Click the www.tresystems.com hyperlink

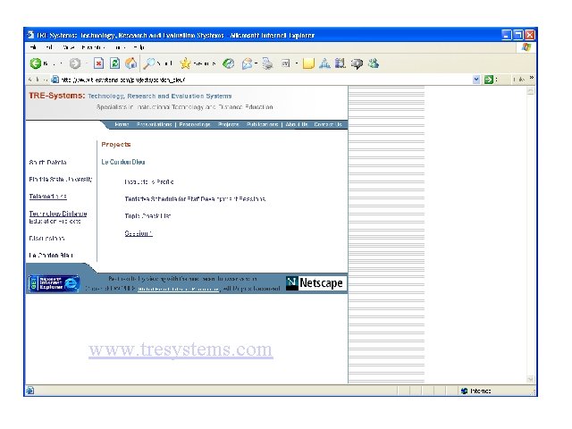tap(181, 349)
